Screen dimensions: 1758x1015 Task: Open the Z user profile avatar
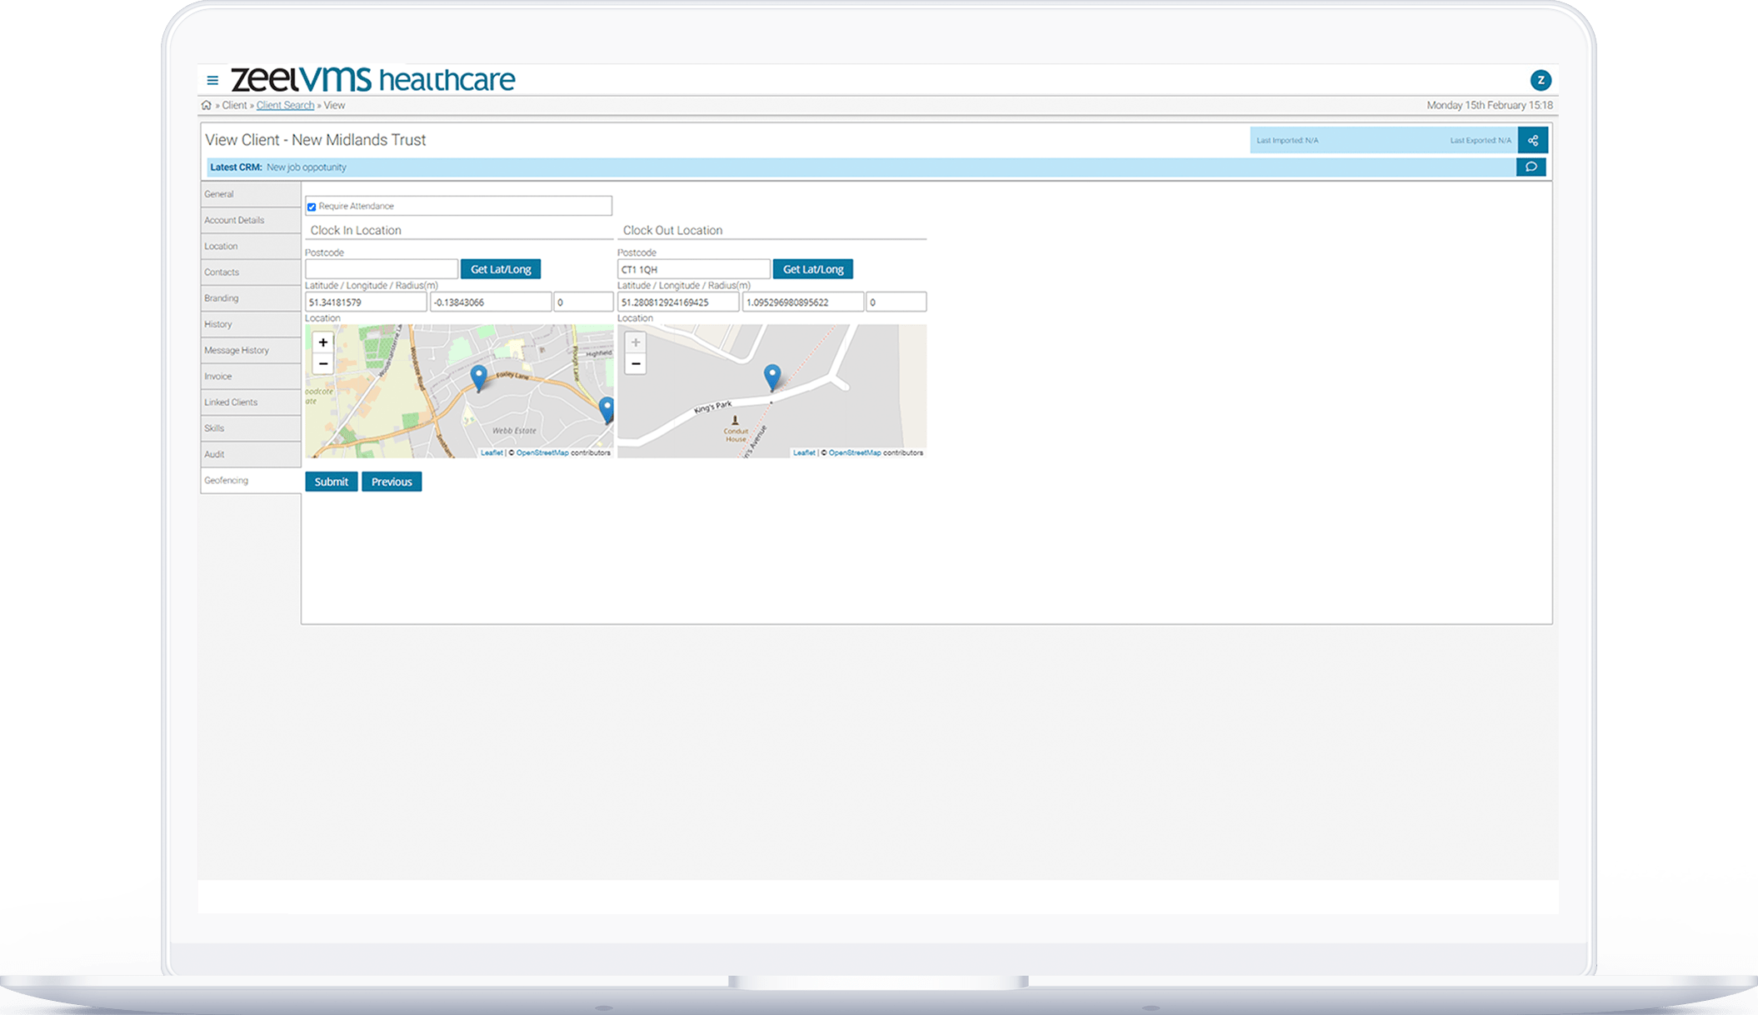1540,80
